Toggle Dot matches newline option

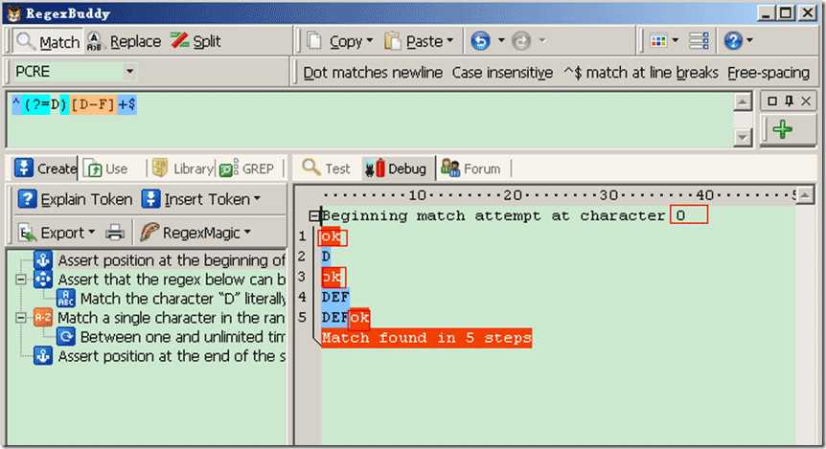pos(373,72)
